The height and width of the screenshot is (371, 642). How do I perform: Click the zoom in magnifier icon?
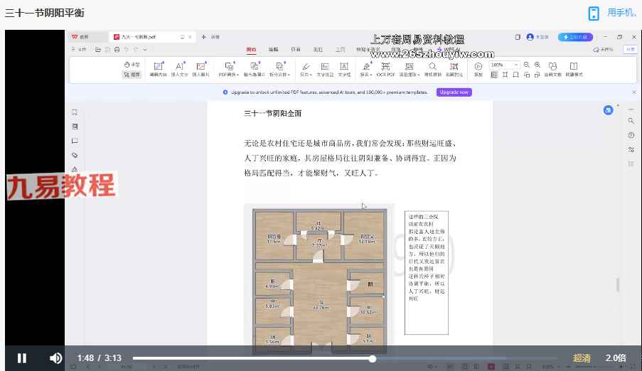click(537, 65)
